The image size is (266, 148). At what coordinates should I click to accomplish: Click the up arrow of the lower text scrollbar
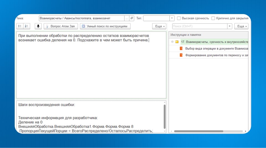165,102
